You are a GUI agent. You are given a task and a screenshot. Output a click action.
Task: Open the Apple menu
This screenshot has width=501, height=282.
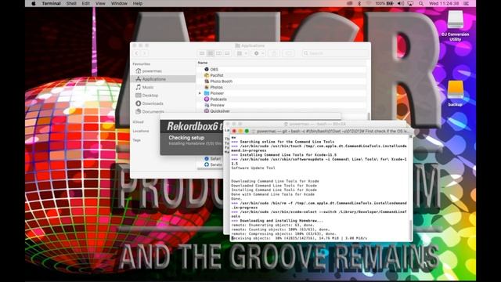(x=34, y=3)
